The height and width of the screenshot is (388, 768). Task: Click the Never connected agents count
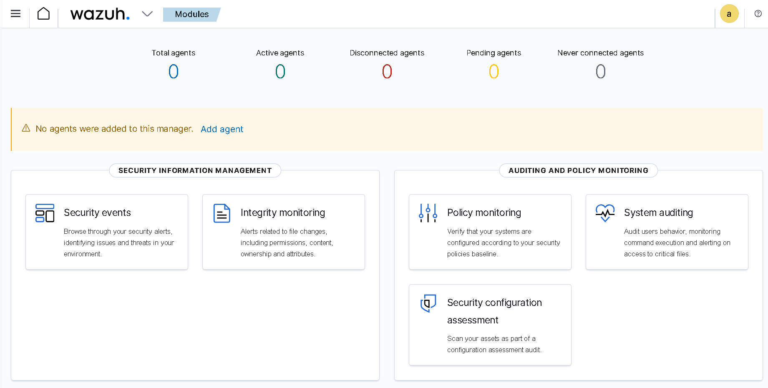tap(601, 72)
